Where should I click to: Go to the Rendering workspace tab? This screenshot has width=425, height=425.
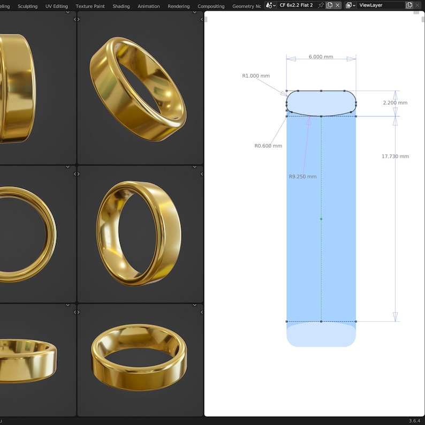178,6
